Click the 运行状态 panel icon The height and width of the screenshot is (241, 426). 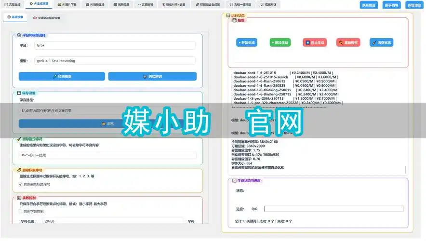click(x=228, y=15)
